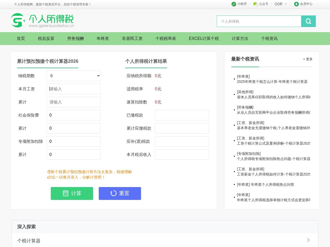Click the site logo 个人所得税
Viewport: 330px width, 247px height.
[x=42, y=21]
